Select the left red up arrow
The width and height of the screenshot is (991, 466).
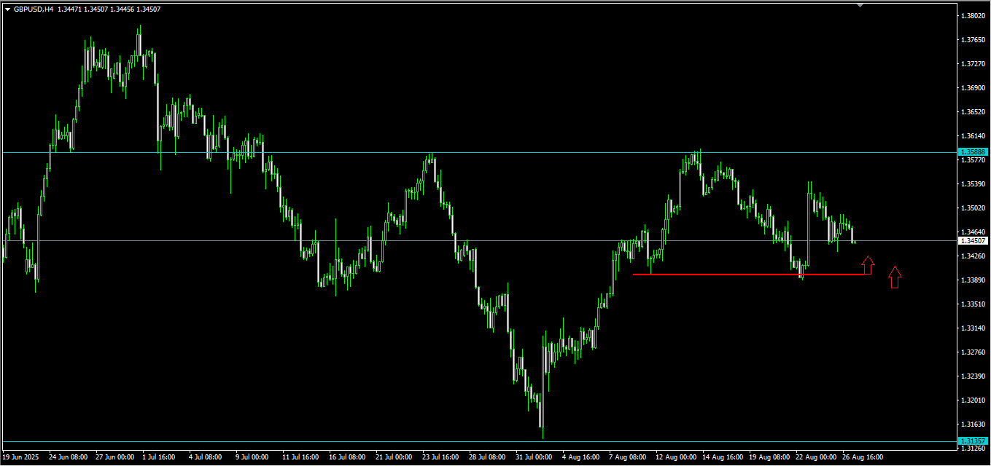[x=868, y=265]
